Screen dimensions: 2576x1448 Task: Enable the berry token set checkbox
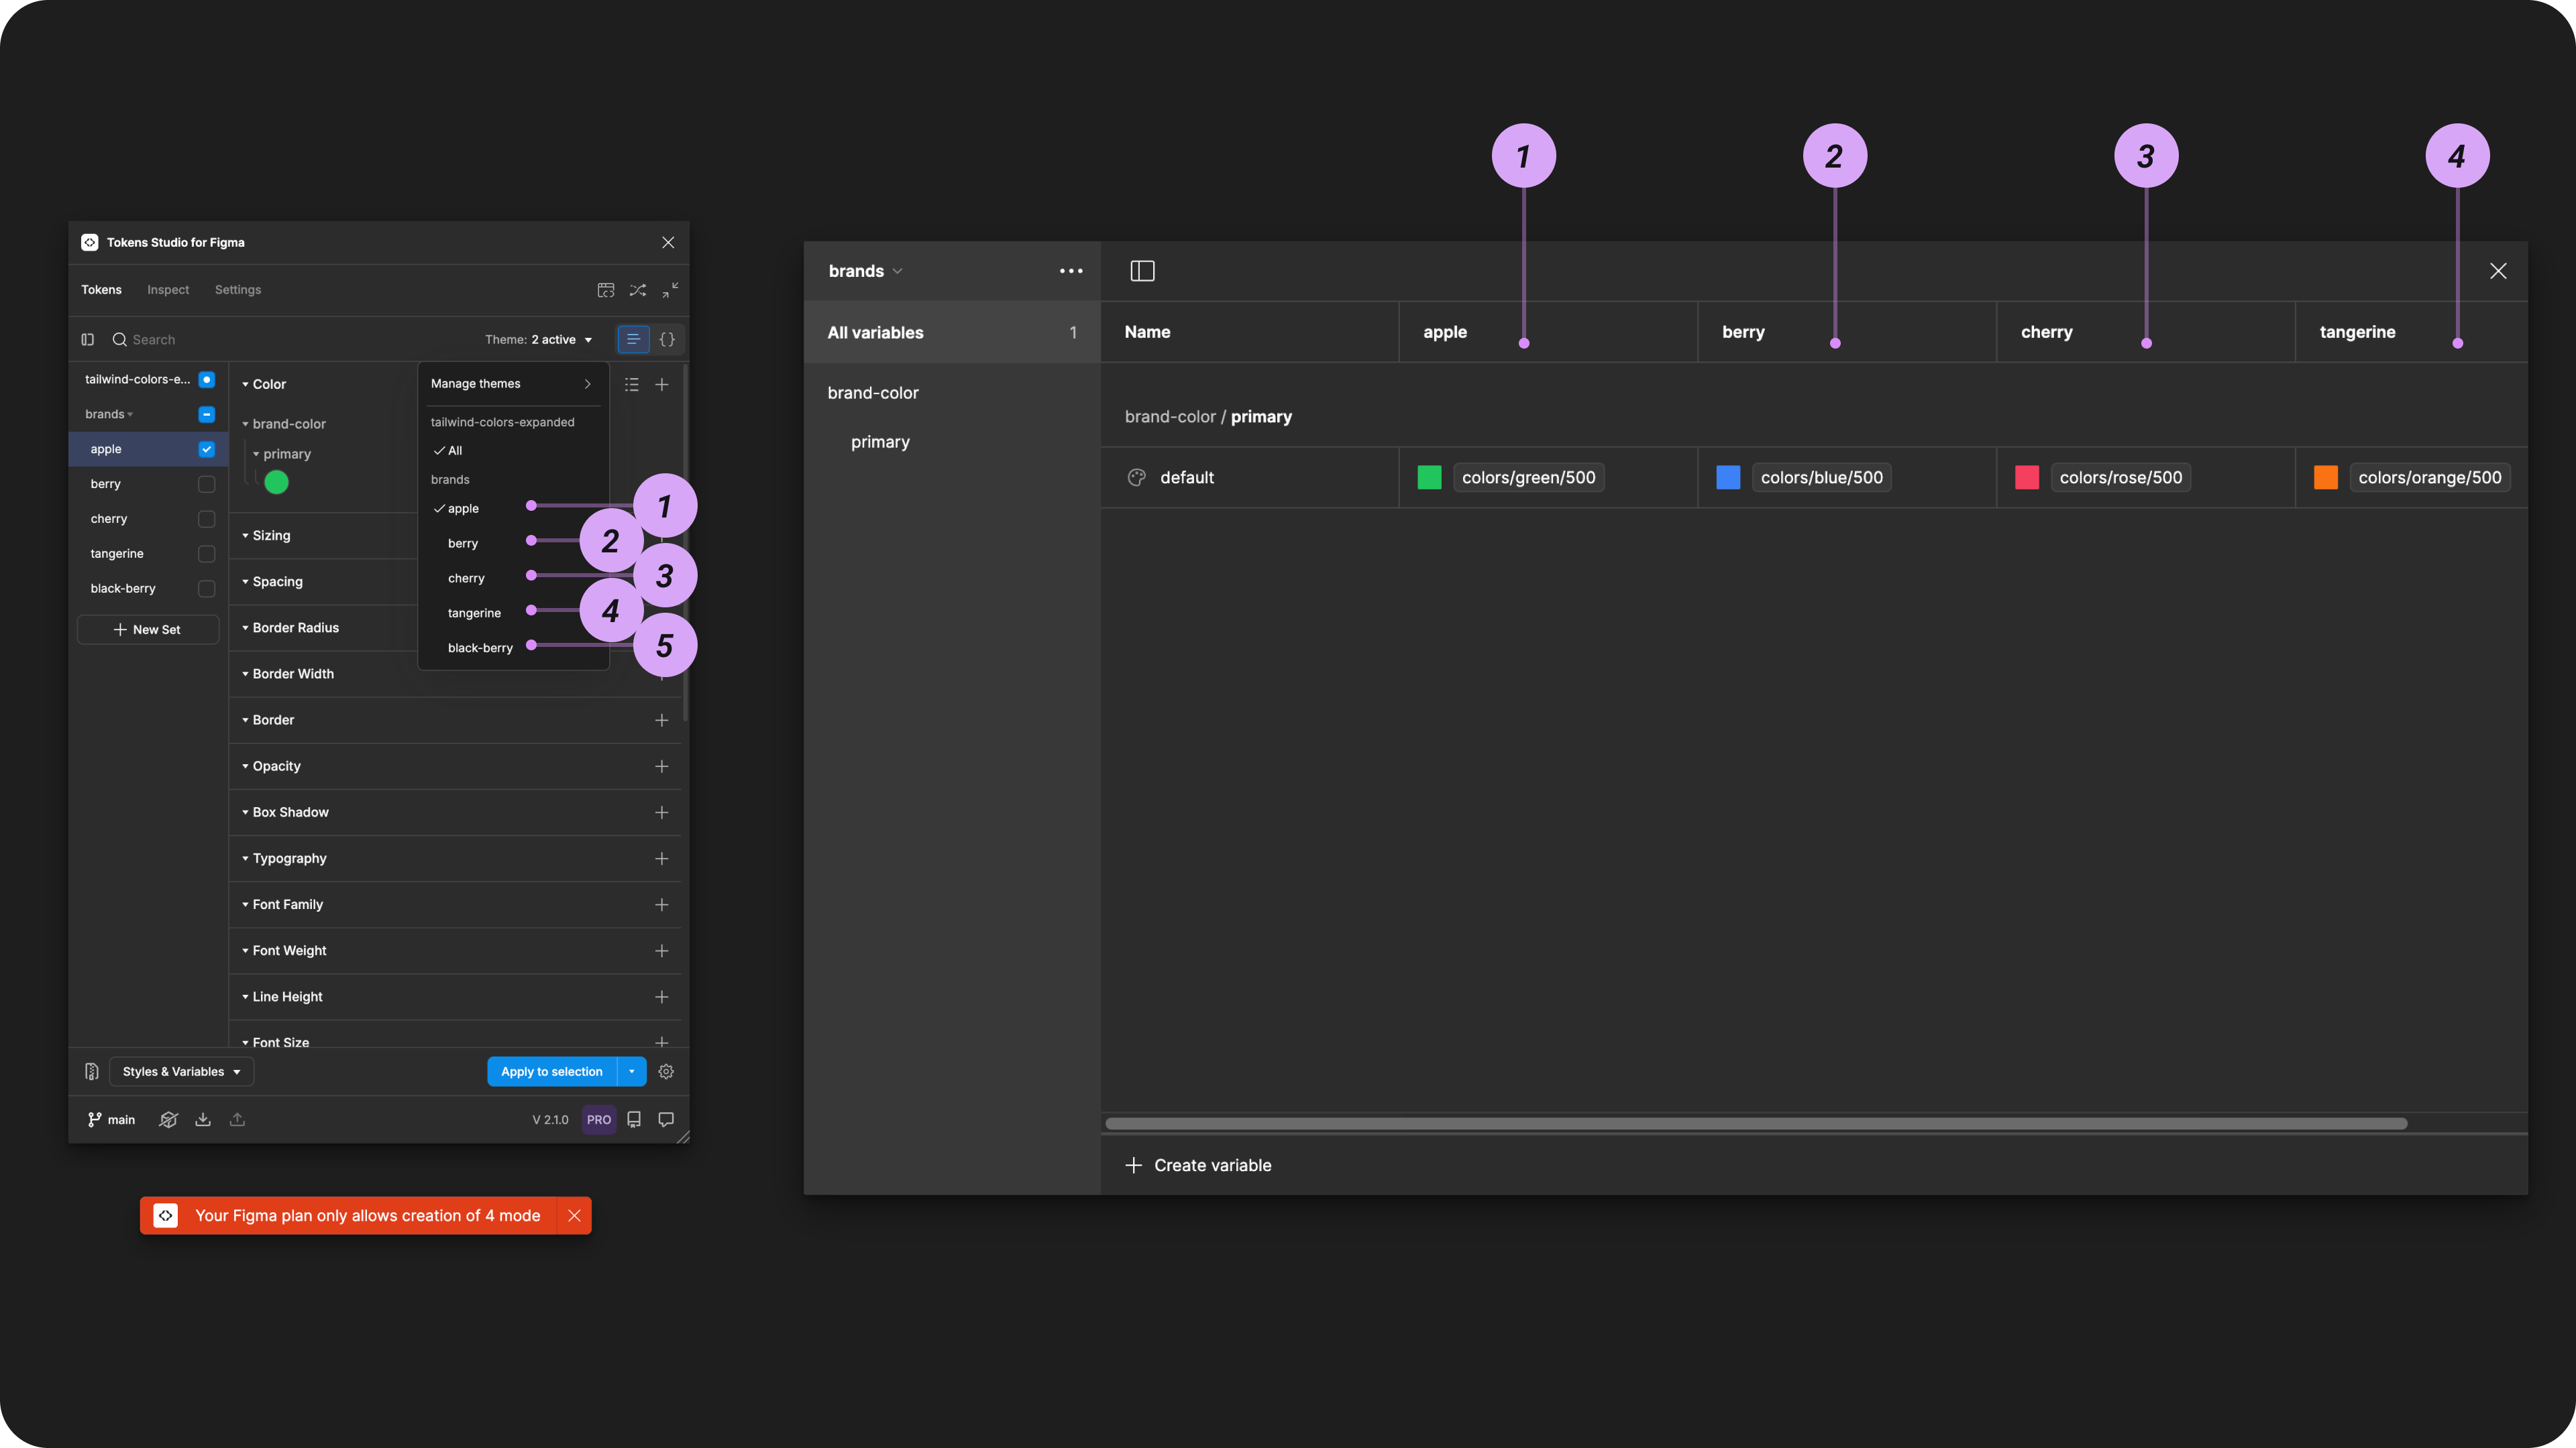coord(207,485)
